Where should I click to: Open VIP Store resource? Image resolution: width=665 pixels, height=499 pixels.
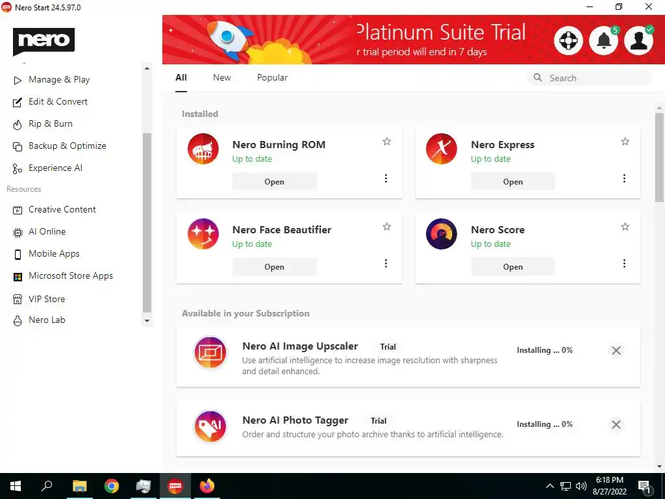47,299
